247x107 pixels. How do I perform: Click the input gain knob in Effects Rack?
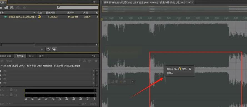point(11,90)
